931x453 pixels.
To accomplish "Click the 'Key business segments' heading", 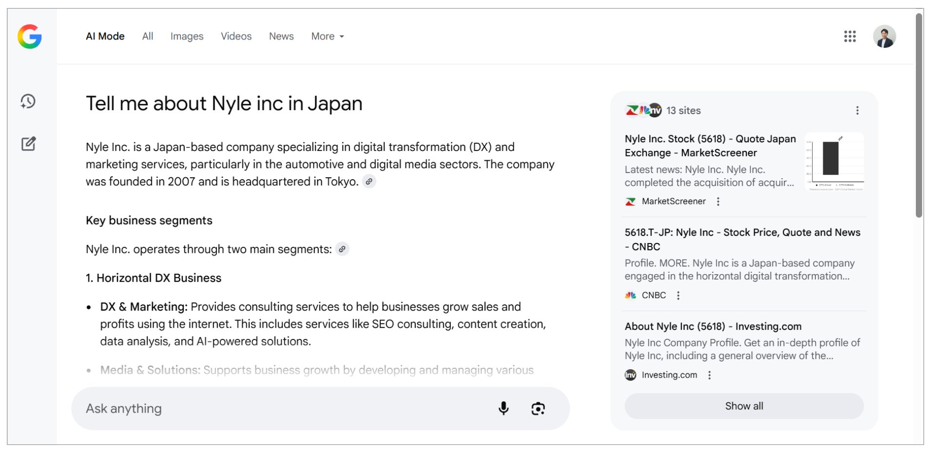I will pyautogui.click(x=149, y=221).
